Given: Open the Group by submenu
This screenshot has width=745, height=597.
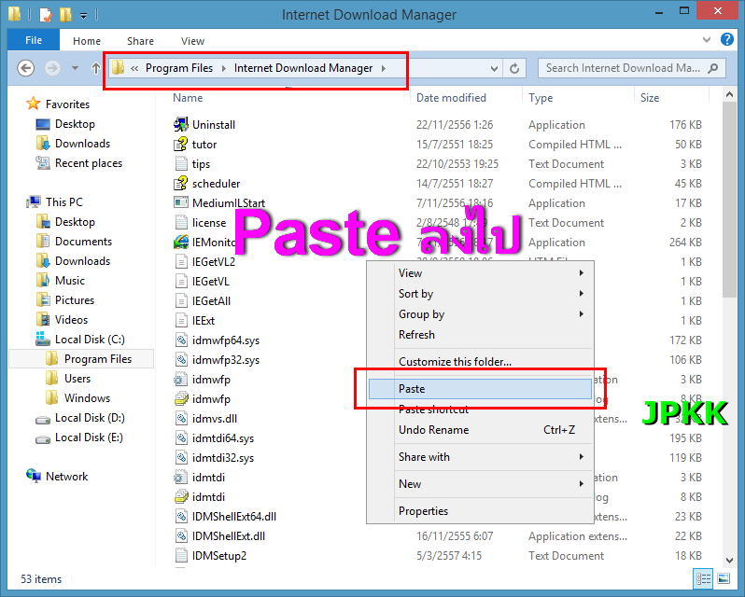Looking at the screenshot, I should point(480,313).
